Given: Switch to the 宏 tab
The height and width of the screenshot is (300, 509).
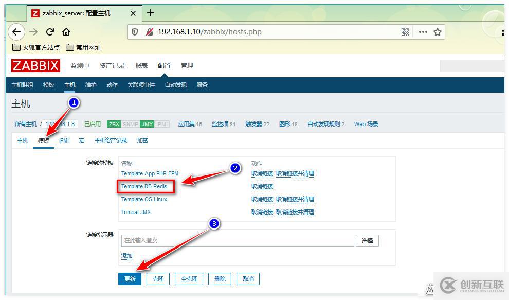Looking at the screenshot, I should (80, 140).
